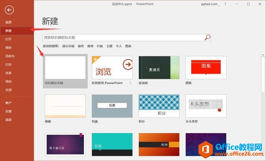Select the 离子会议室 purple template
Viewport: 266px width, 161px height.
coord(65,144)
